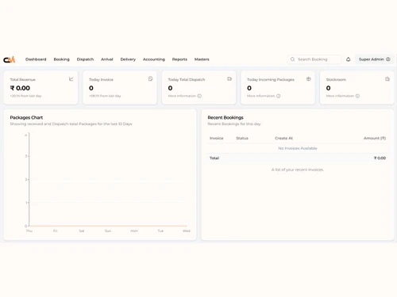Image resolution: width=397 pixels, height=297 pixels.
Task: Open the Arrival menu
Action: (x=107, y=59)
